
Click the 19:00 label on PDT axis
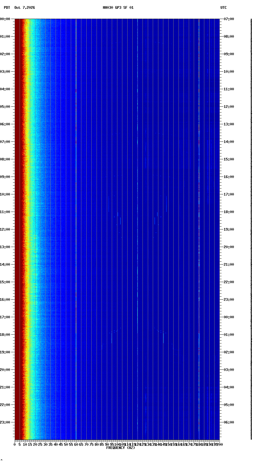5,352
